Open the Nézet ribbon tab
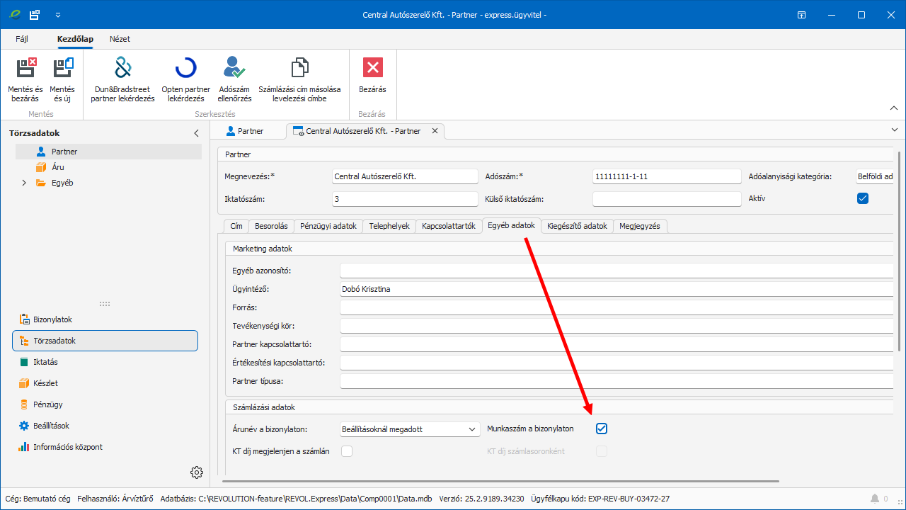 (x=120, y=39)
